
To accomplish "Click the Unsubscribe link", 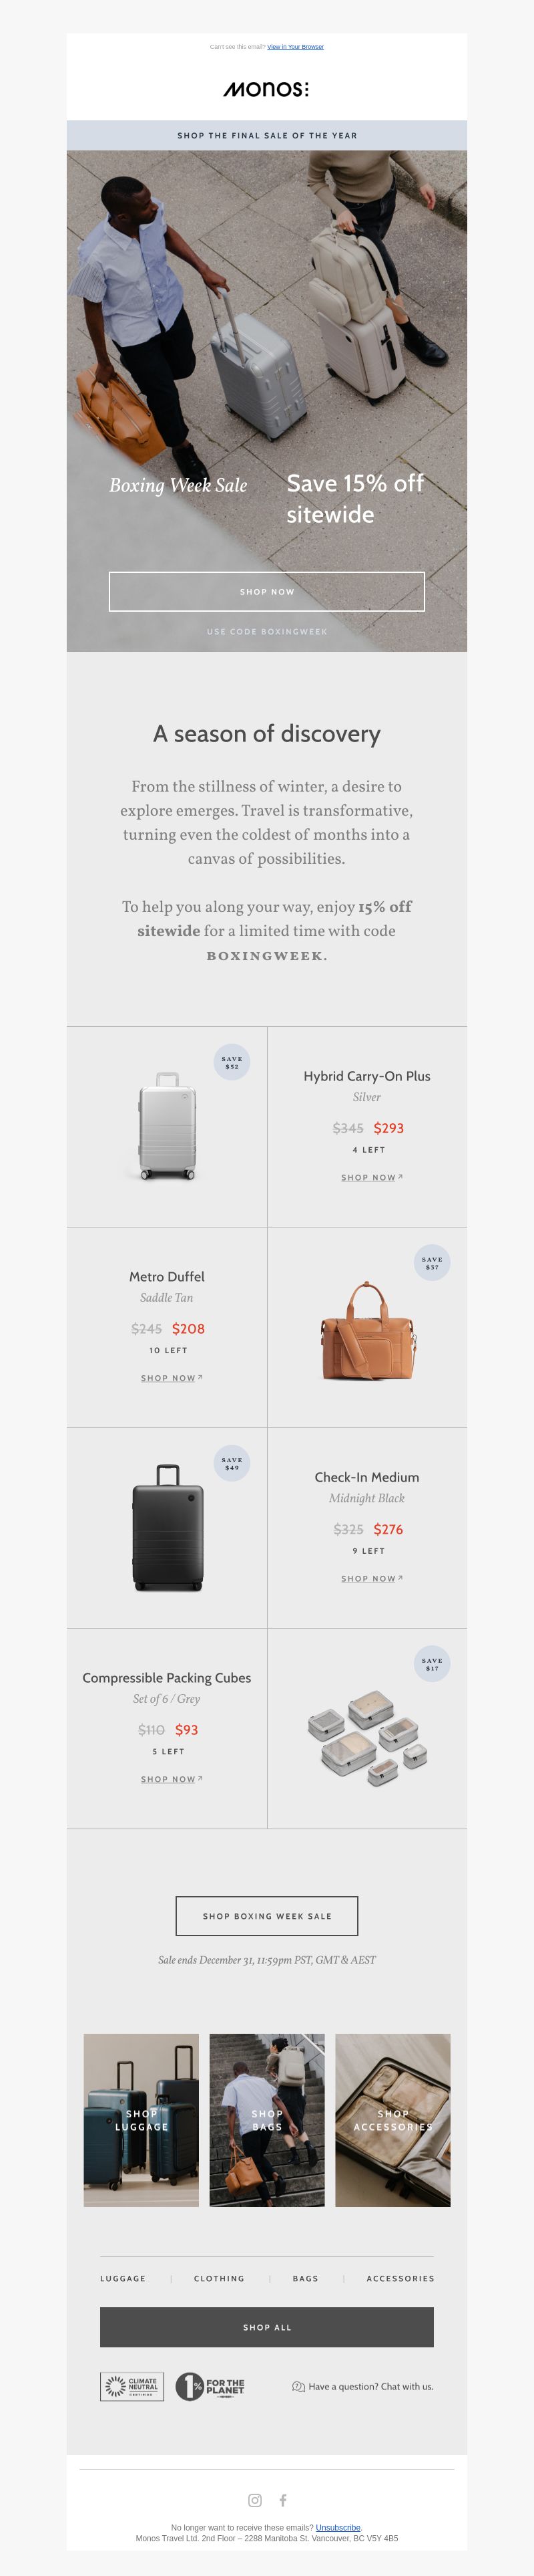I will coord(337,2527).
